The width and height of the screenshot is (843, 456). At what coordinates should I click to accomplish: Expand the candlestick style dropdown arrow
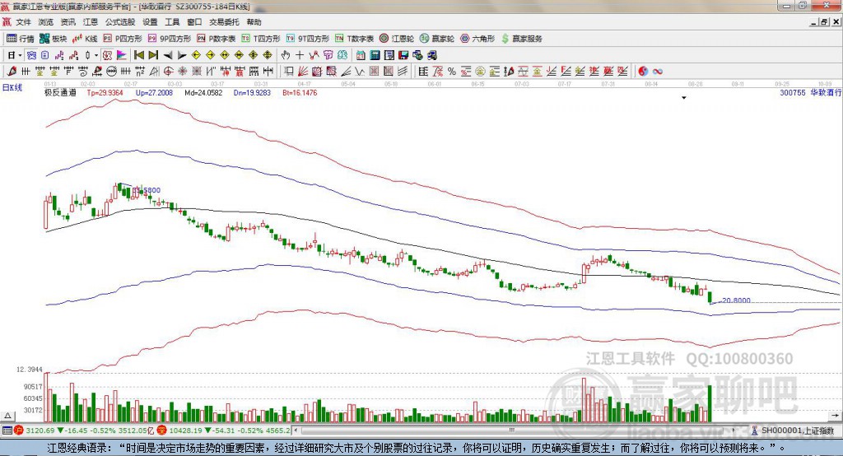pos(96,55)
